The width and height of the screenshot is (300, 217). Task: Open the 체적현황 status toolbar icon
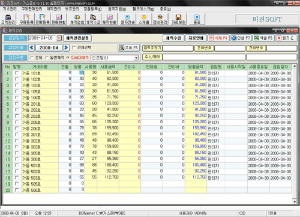(x=109, y=19)
